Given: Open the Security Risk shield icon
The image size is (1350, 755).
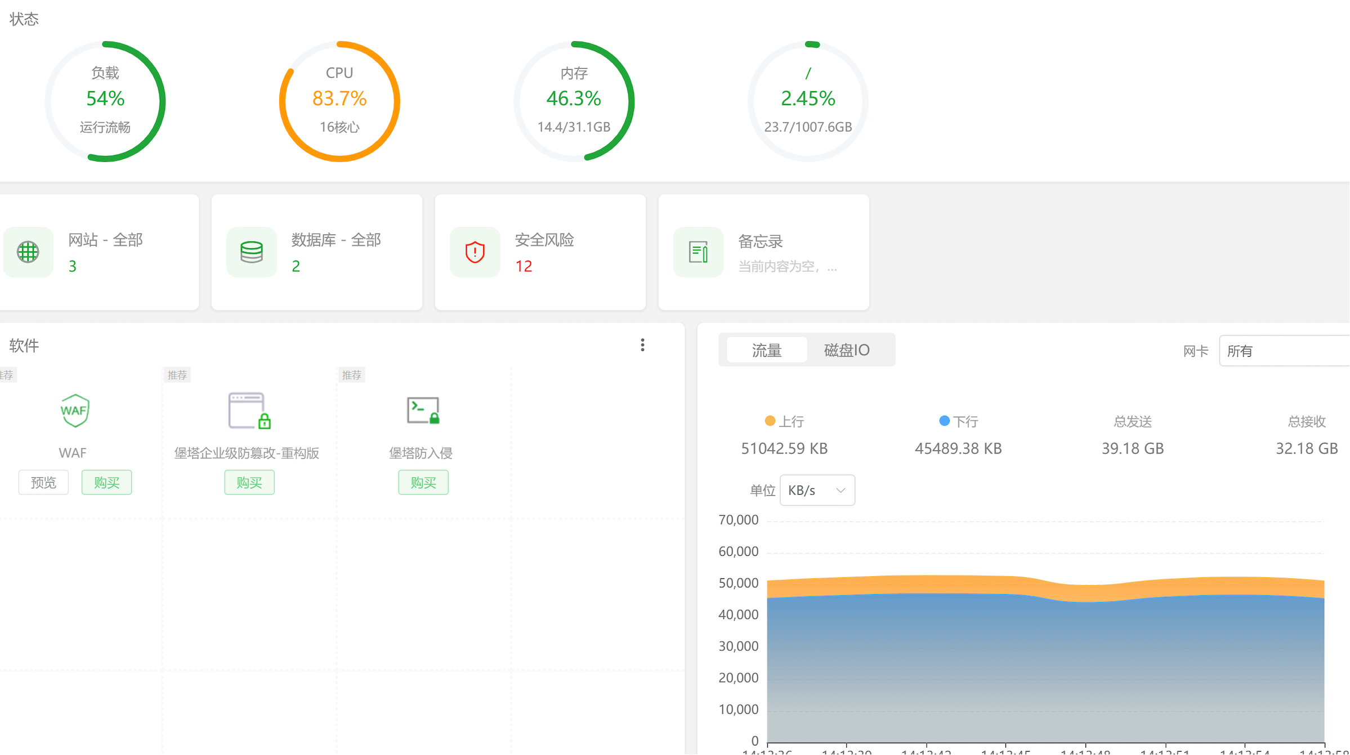Looking at the screenshot, I should click(475, 252).
